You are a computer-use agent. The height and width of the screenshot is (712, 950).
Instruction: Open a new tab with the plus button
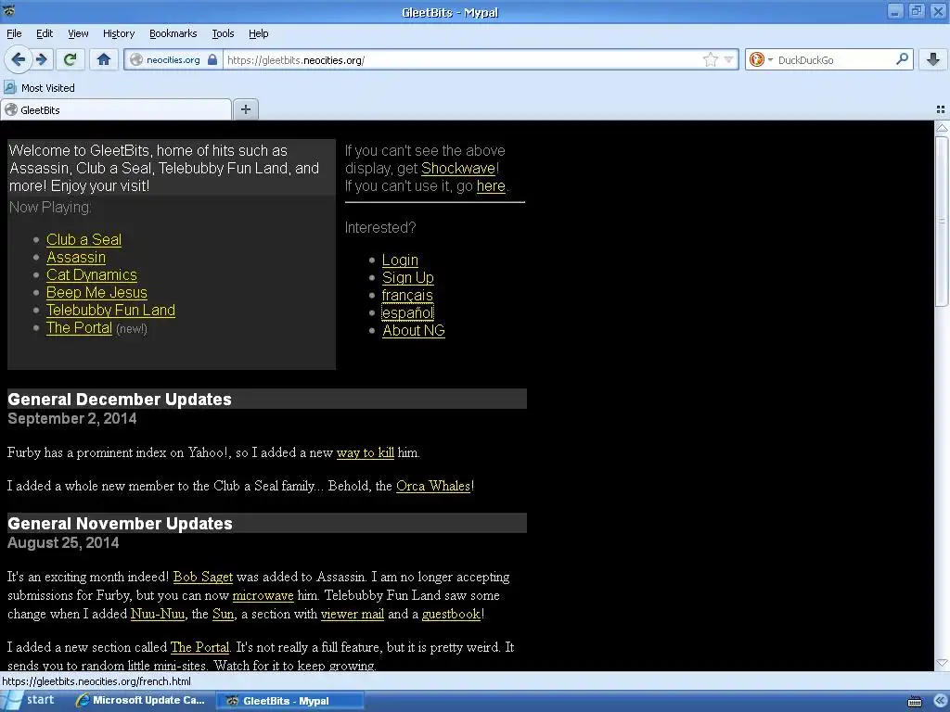245,109
